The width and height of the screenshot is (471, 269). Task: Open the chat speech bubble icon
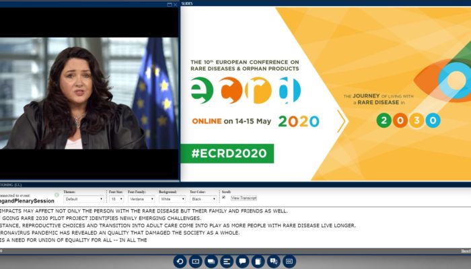tap(242, 262)
